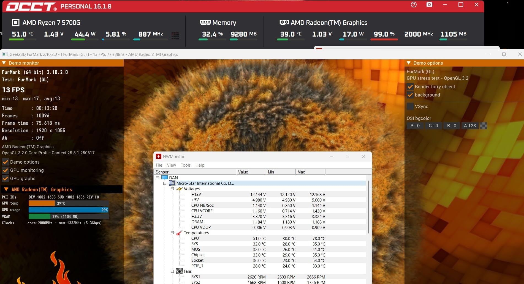Click the Temperatures thermometer icon in HWMonitor
The height and width of the screenshot is (284, 524).
tap(179, 233)
